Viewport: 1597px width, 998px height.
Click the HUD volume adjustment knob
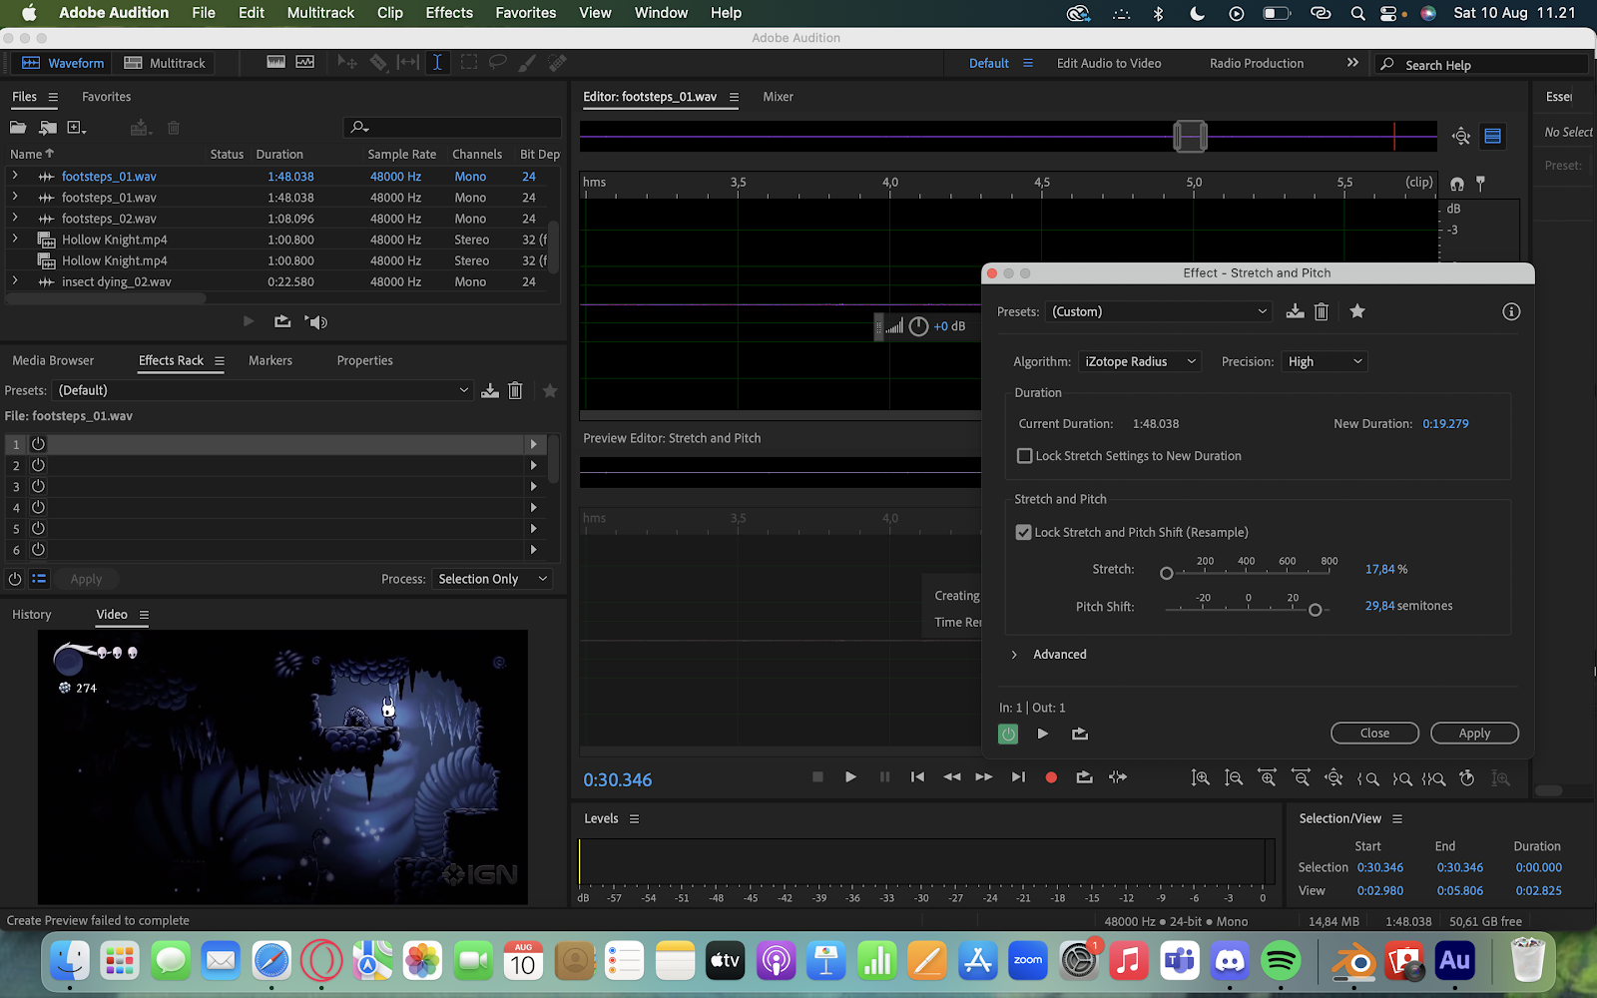pyautogui.click(x=919, y=326)
